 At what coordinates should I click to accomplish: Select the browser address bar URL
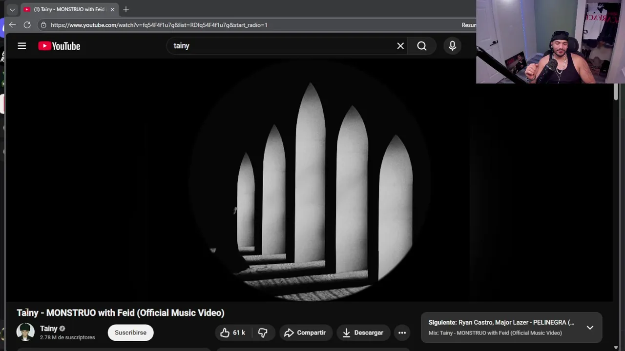[159, 25]
